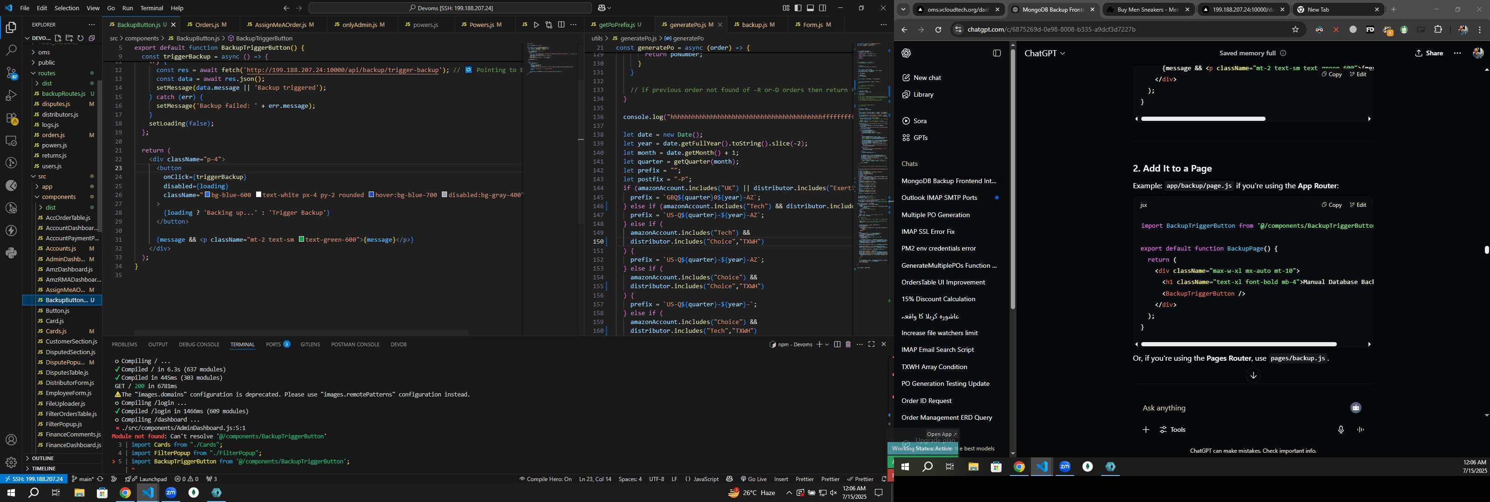Open the Remote Explorer view

click(11, 140)
